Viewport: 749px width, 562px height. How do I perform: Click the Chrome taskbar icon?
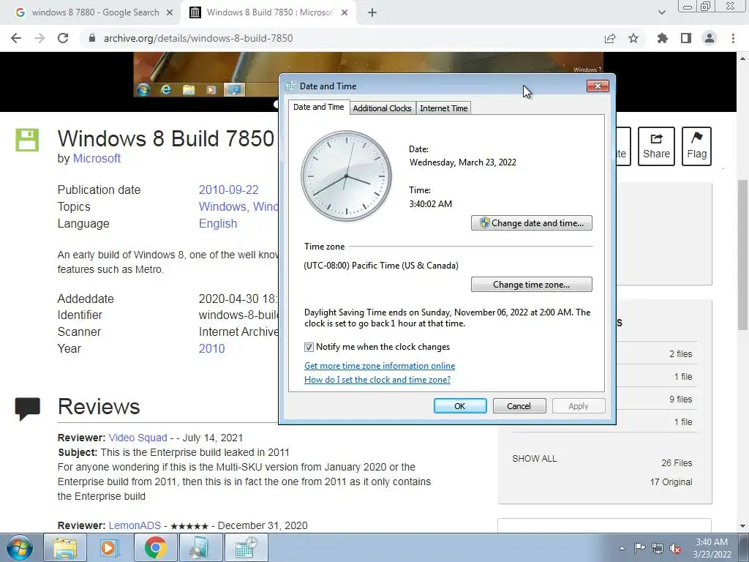pyautogui.click(x=155, y=547)
